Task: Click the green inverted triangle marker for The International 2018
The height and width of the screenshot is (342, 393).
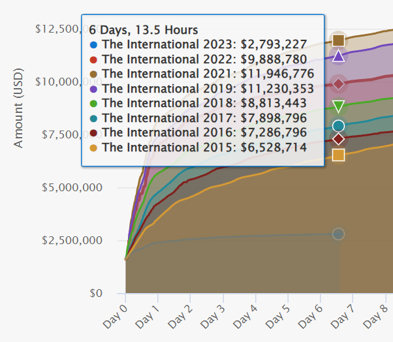Action: coord(338,106)
